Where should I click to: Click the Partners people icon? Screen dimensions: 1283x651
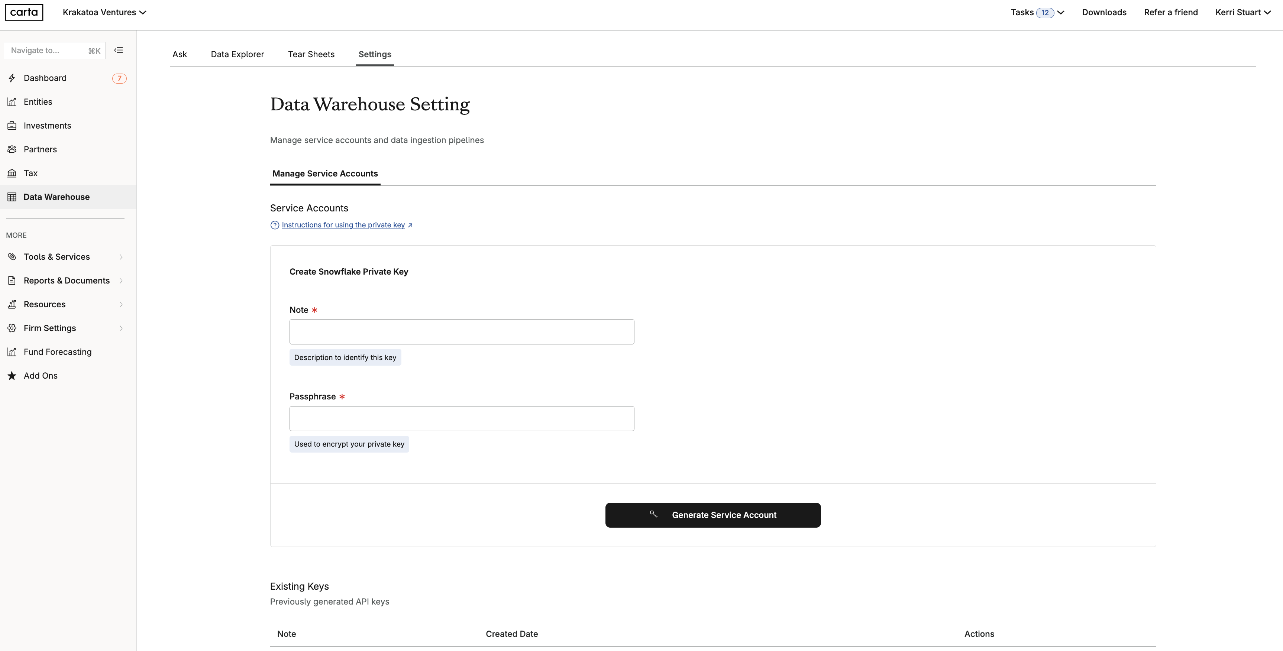12,149
